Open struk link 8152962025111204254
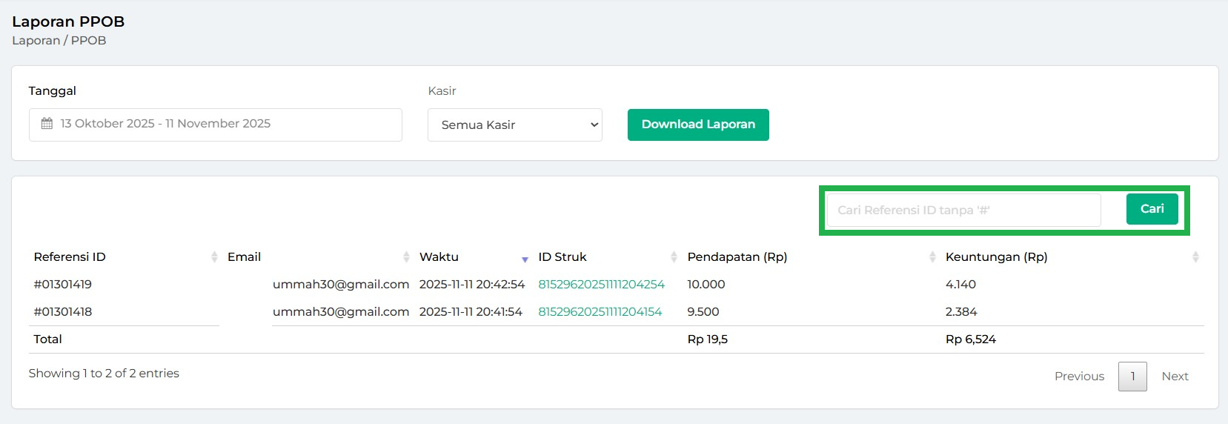1228x424 pixels. click(x=601, y=285)
